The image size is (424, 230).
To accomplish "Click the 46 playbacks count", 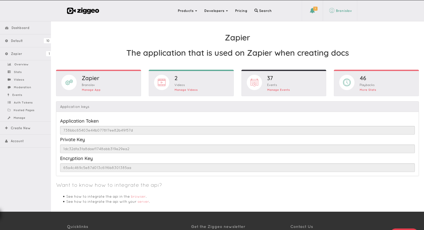I will coord(363,78).
